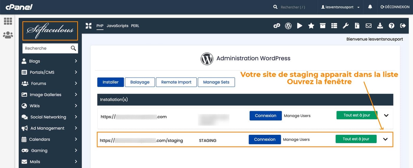
Task: Select the PHP tab
Action: (x=100, y=26)
